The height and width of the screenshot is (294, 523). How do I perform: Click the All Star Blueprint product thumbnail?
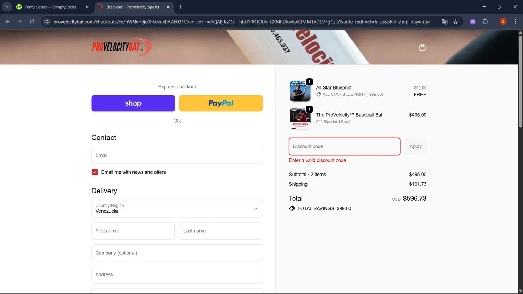pos(300,91)
